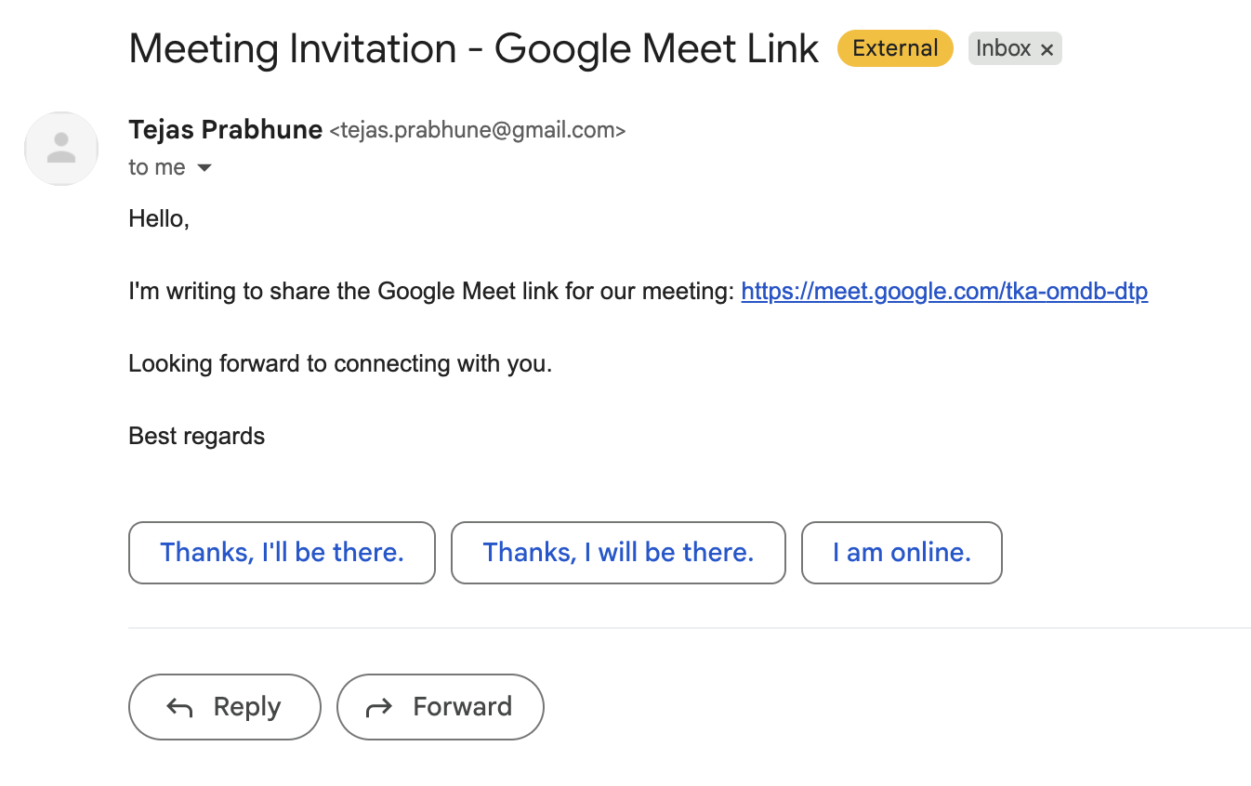Click the "Best regards" sign-off text
The height and width of the screenshot is (786, 1251).
(197, 436)
